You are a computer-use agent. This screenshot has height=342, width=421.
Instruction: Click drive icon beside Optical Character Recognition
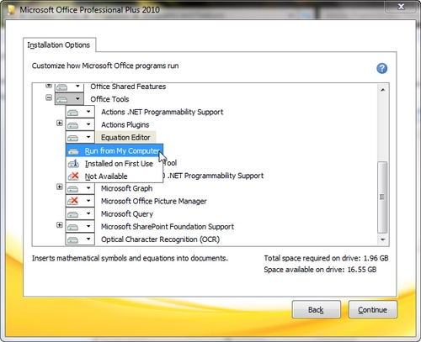click(73, 240)
